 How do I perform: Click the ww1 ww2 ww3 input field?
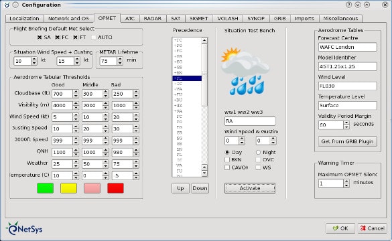(x=250, y=121)
